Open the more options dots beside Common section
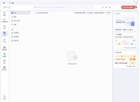The height and width of the screenshot is (102, 140). [x=29, y=30]
